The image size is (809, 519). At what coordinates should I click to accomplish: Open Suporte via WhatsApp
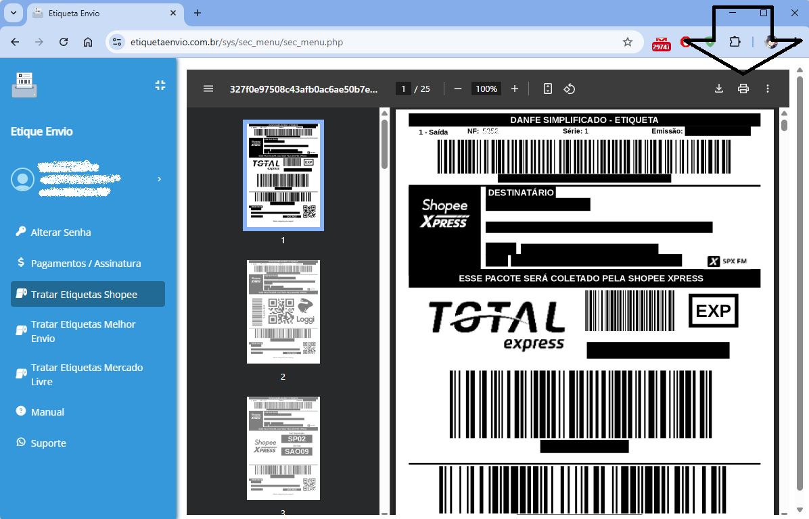pos(49,443)
